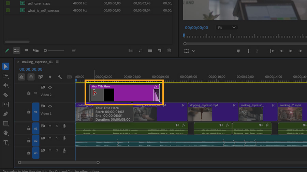Select the Pen tool in toolbar
Viewport: 307px width, 172px height.
pos(5,114)
